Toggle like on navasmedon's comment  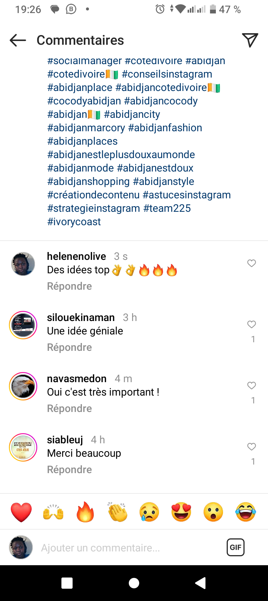click(252, 386)
